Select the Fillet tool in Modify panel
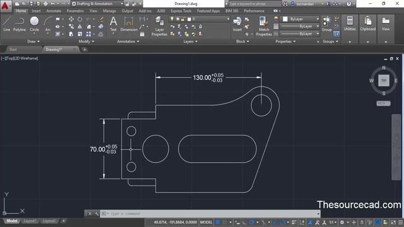The height and width of the screenshot is (227, 404). click(88, 26)
